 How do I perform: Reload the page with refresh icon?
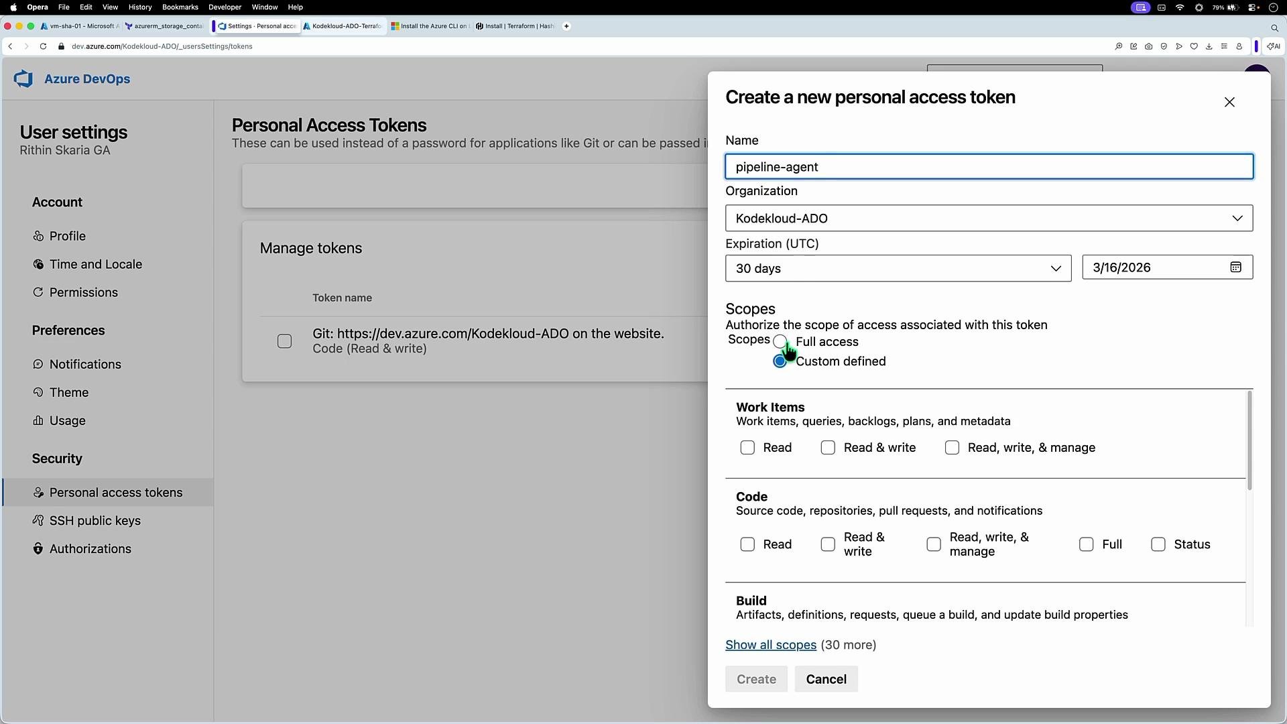click(43, 46)
